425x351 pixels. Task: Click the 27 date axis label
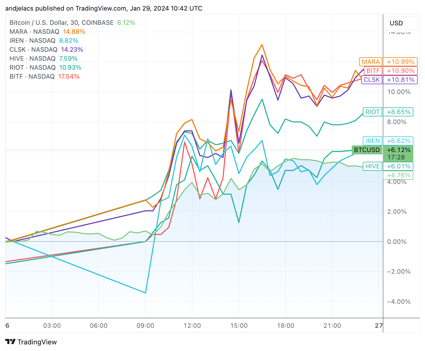pos(379,326)
